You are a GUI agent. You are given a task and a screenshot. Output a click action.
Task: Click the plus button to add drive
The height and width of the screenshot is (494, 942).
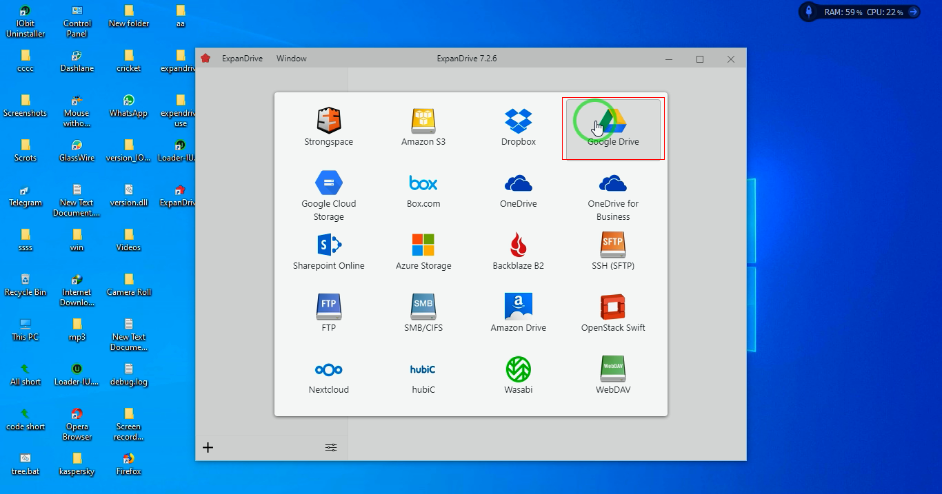[x=208, y=448]
